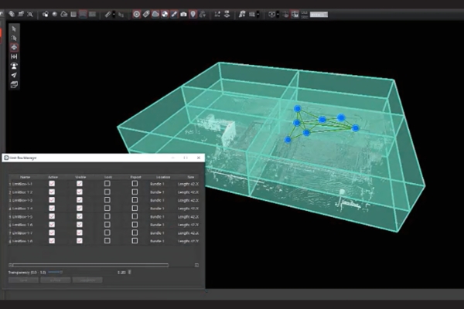Viewport: 464px width, 309px height.
Task: Close the Limit Box Manager dialog
Action: pos(199,158)
